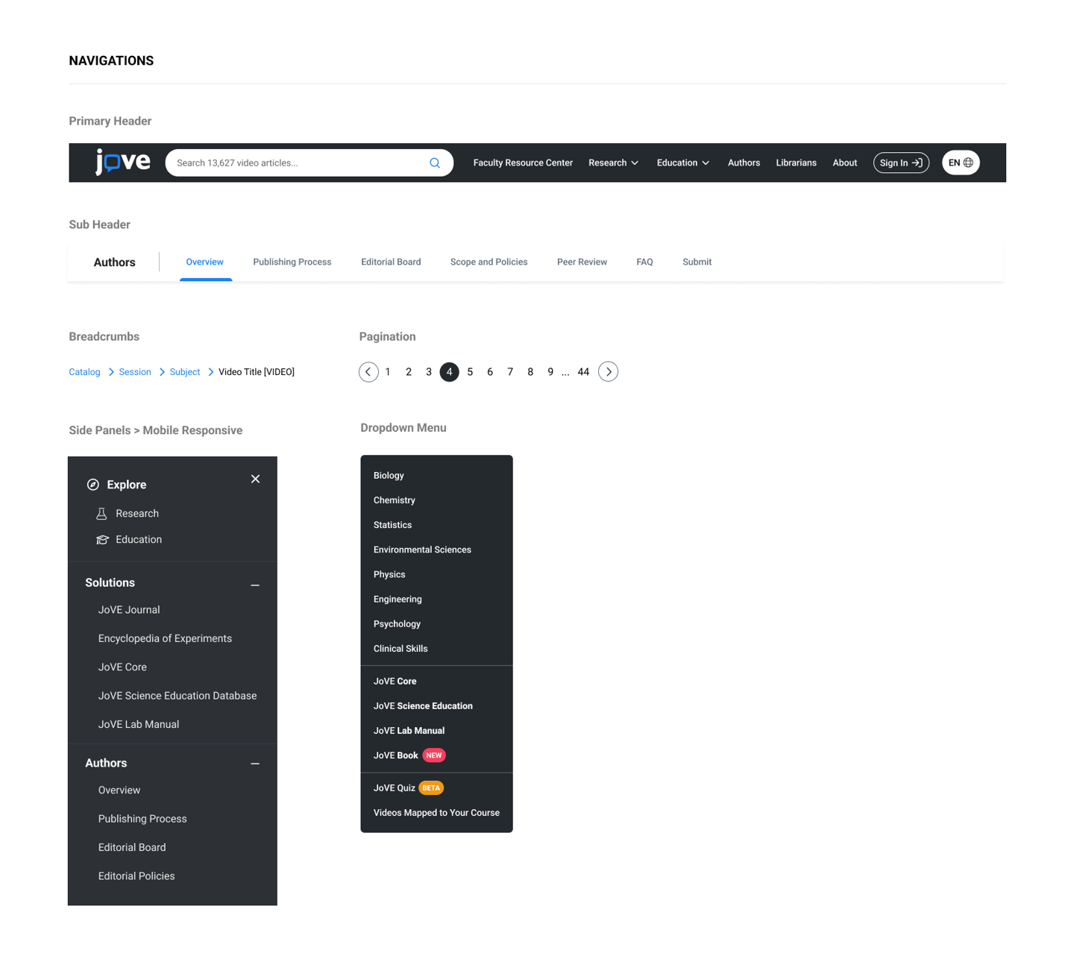Open the Submit tab
This screenshot has height=959, width=1074.
pyautogui.click(x=697, y=262)
